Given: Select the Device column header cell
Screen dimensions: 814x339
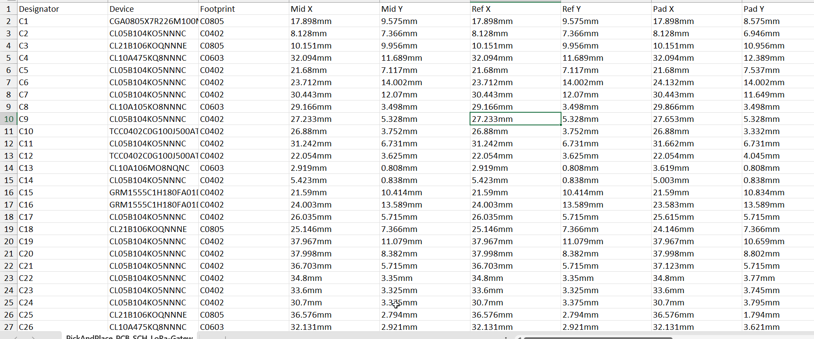Looking at the screenshot, I should (x=153, y=9).
